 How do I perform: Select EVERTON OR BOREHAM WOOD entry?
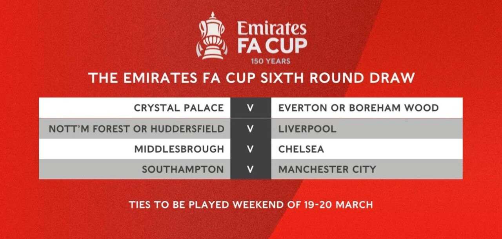point(358,108)
